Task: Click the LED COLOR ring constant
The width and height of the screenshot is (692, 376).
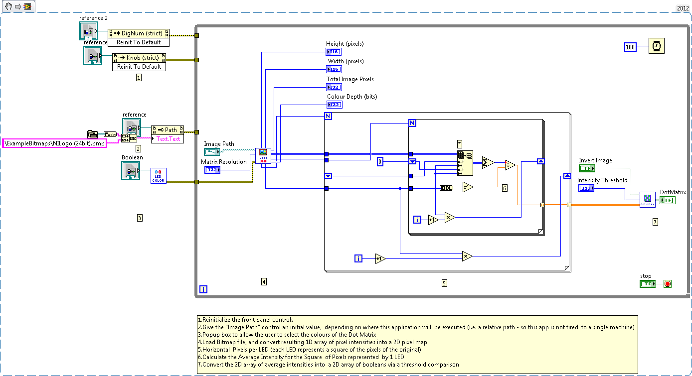Action: [x=158, y=175]
